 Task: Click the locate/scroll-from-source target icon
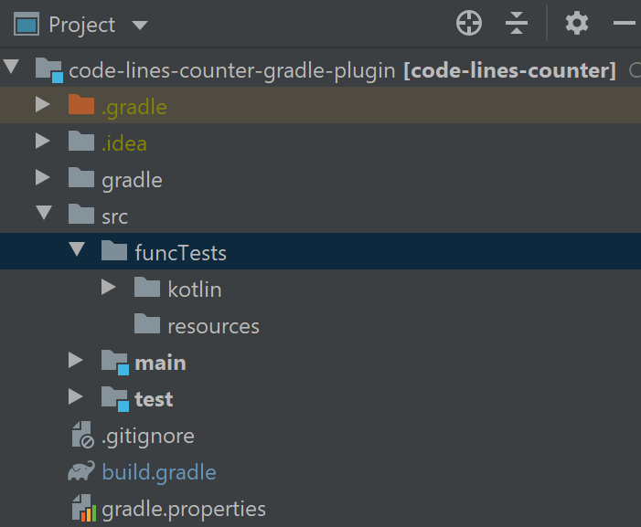click(x=469, y=24)
